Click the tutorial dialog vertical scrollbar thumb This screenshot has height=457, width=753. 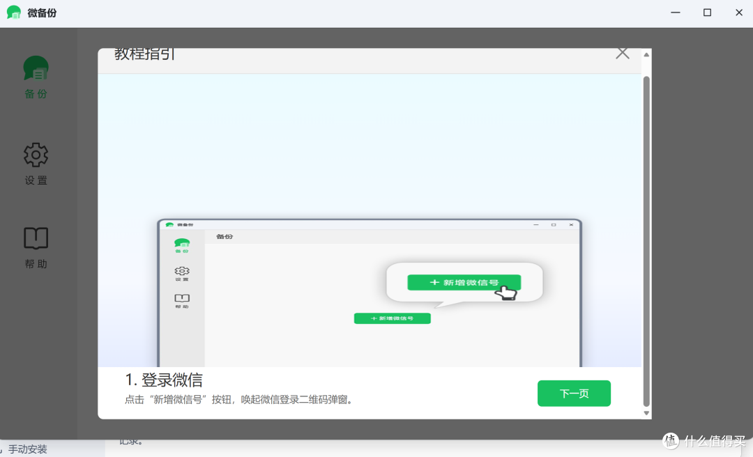[x=646, y=242]
